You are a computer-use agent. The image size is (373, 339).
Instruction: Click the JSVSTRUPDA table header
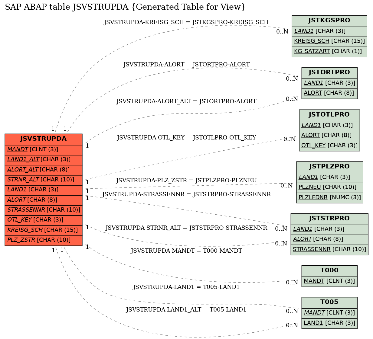tap(44, 139)
